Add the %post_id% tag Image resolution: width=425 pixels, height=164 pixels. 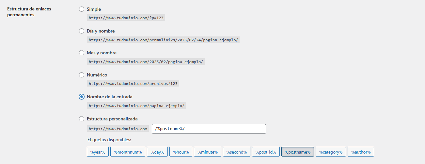click(266, 152)
